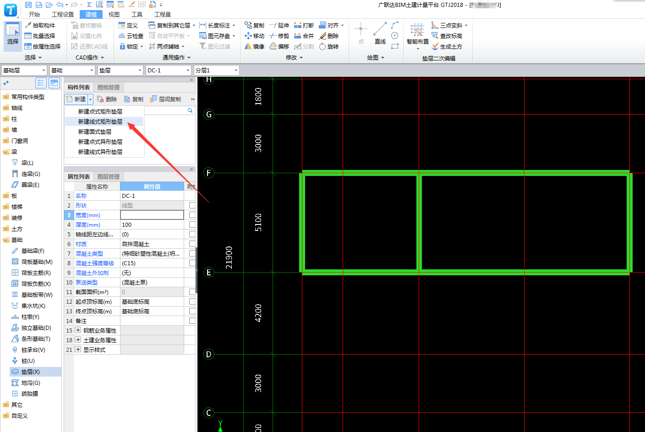This screenshot has height=432, width=645.
Task: Select the 偏移 offset tool
Action: 279,46
